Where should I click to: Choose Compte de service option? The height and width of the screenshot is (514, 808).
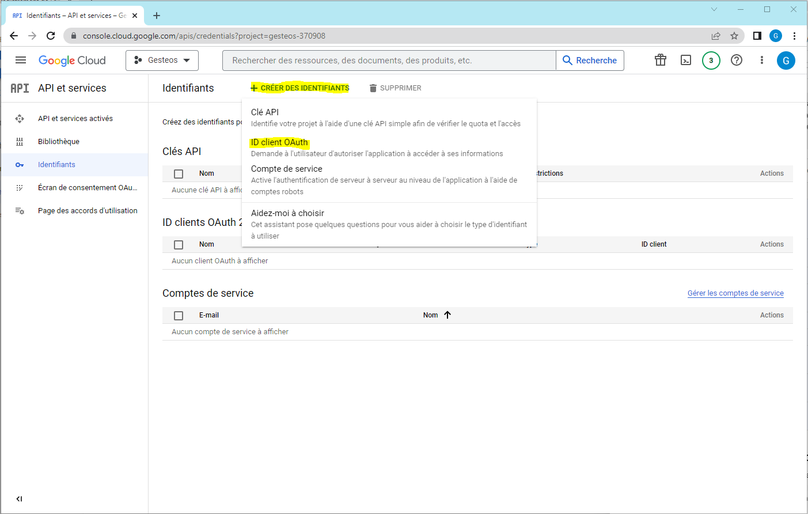(x=287, y=169)
